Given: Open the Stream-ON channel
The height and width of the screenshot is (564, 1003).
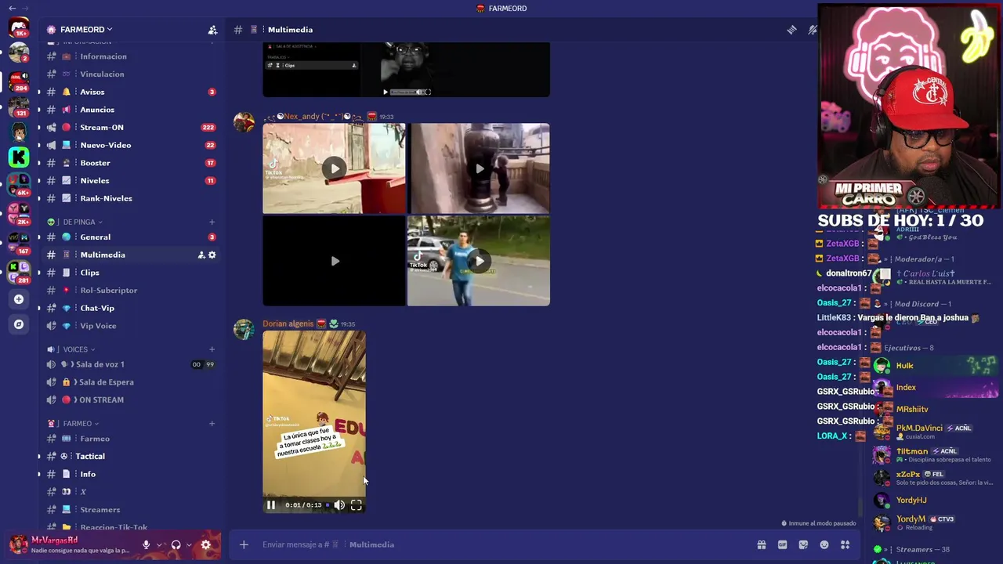Looking at the screenshot, I should point(131,127).
